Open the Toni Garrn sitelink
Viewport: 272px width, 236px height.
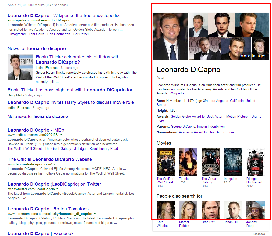tap(37, 34)
